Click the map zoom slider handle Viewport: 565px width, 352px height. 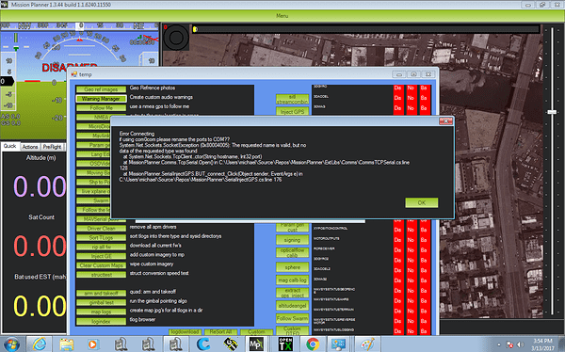(x=552, y=112)
